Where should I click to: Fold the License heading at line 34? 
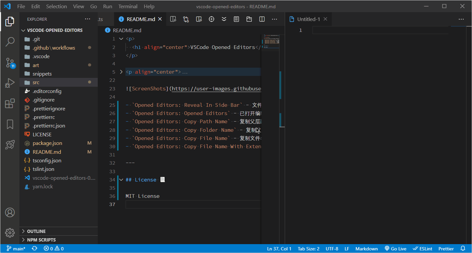coord(121,180)
